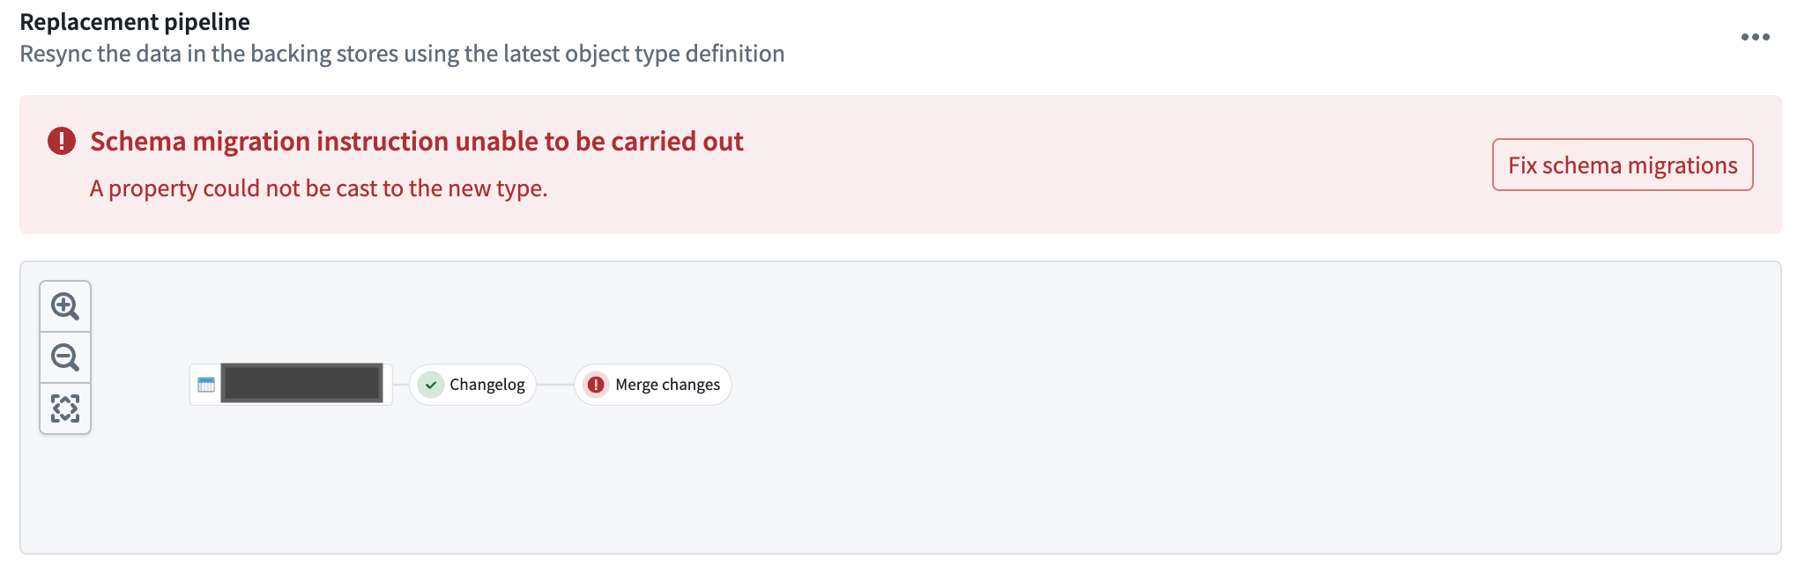This screenshot has height=581, width=1805.
Task: Click the red alert icon on Merge changes
Action: [x=596, y=385]
